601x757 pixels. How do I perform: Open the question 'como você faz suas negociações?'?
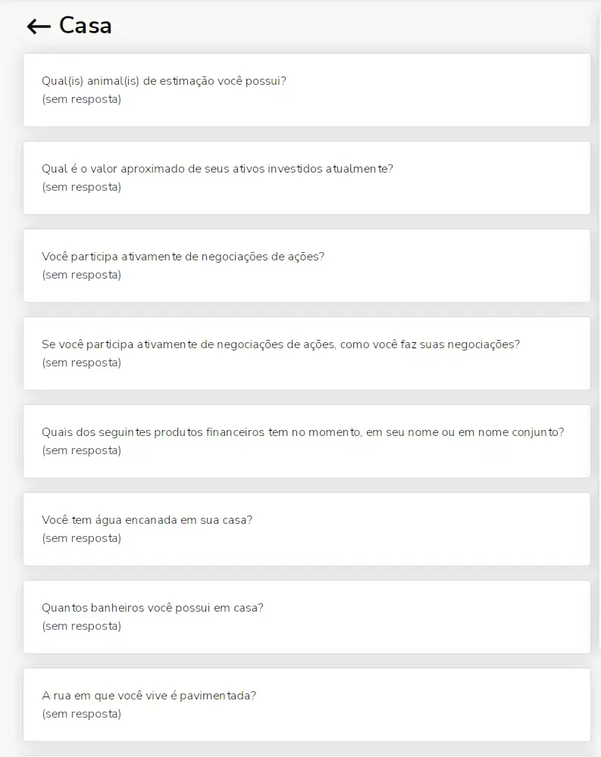click(x=306, y=354)
